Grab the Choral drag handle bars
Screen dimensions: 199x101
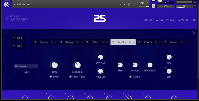[78, 42]
